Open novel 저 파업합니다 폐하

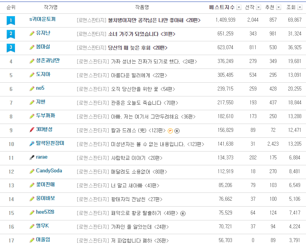click(x=140, y=241)
